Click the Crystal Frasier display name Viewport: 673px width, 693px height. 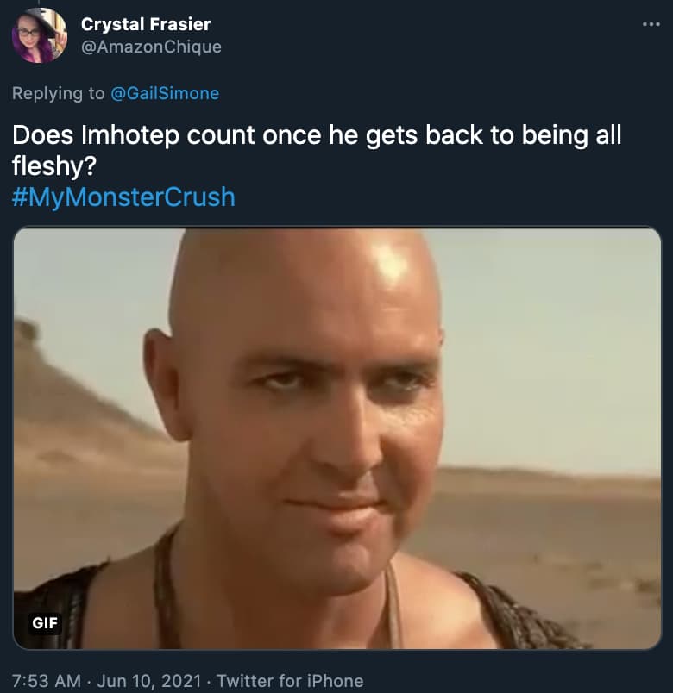[144, 24]
